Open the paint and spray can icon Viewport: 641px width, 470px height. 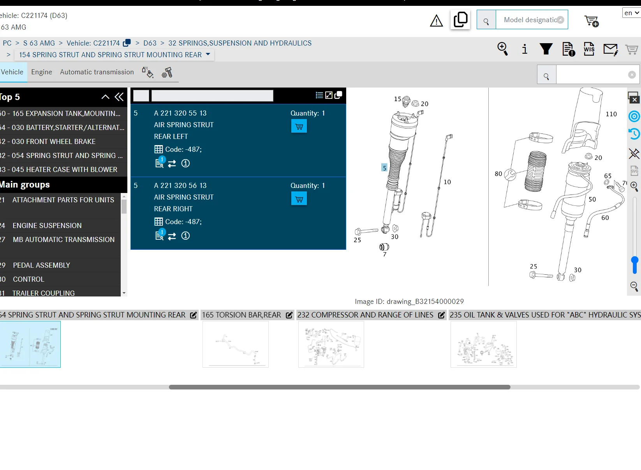point(148,72)
